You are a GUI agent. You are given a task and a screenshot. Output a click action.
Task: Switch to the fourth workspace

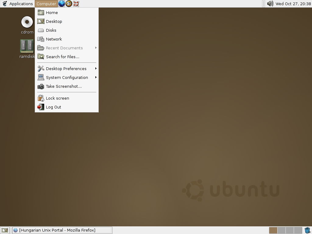(298, 230)
